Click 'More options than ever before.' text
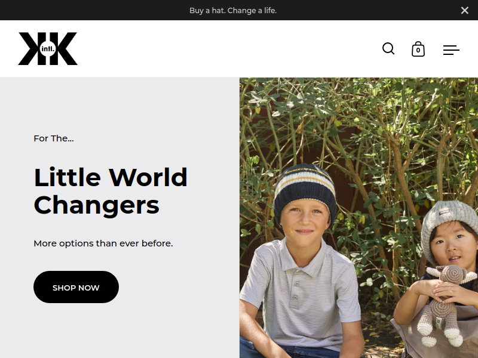The height and width of the screenshot is (358, 478). tap(103, 243)
